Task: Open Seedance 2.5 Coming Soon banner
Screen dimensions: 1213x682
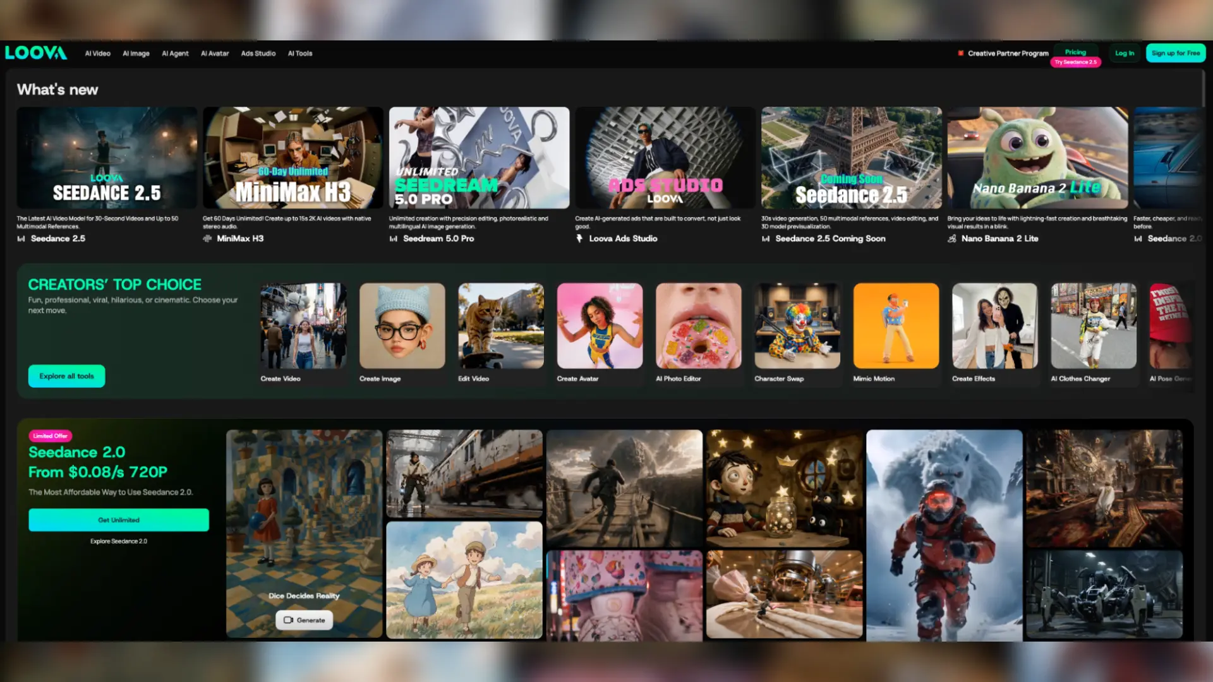Action: click(x=851, y=157)
